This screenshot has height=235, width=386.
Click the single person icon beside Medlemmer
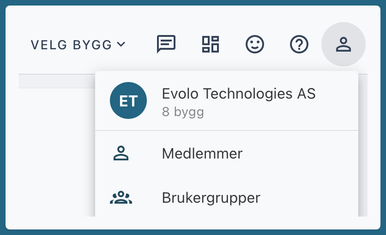[121, 153]
